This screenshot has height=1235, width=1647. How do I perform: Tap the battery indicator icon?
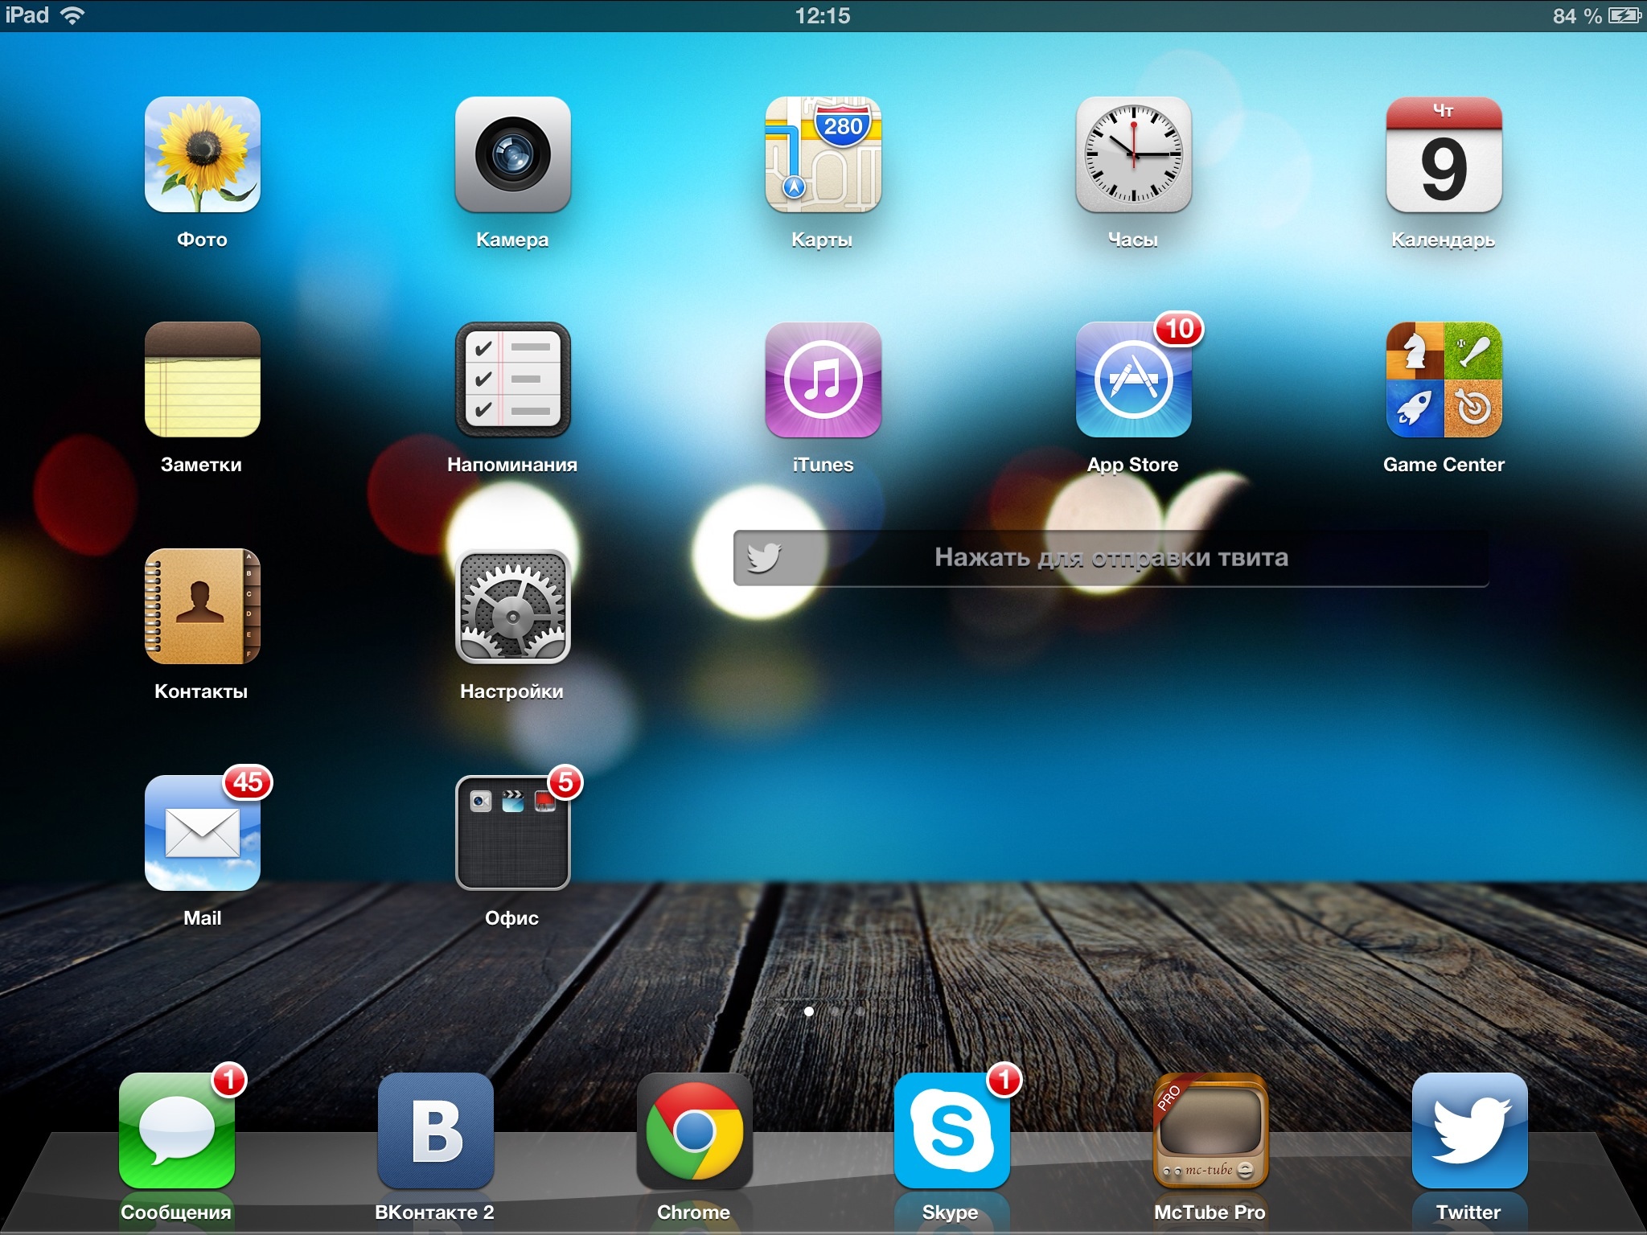(1624, 15)
